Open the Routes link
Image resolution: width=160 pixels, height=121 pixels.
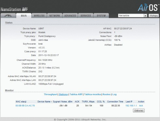(106, 94)
